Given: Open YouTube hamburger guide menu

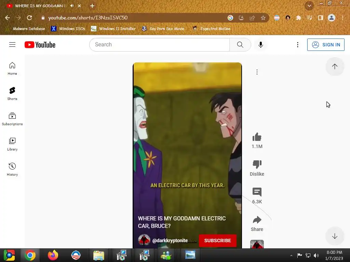Looking at the screenshot, I should coord(12,45).
